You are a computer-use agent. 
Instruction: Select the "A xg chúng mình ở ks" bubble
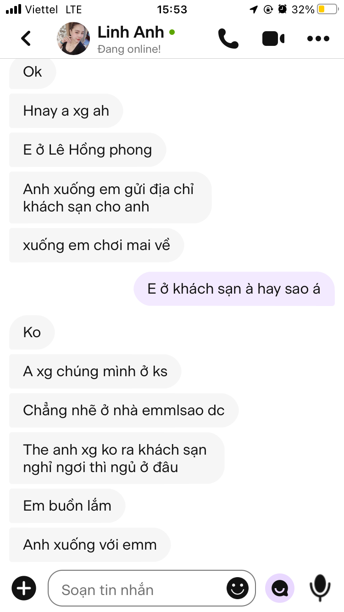pos(95,371)
